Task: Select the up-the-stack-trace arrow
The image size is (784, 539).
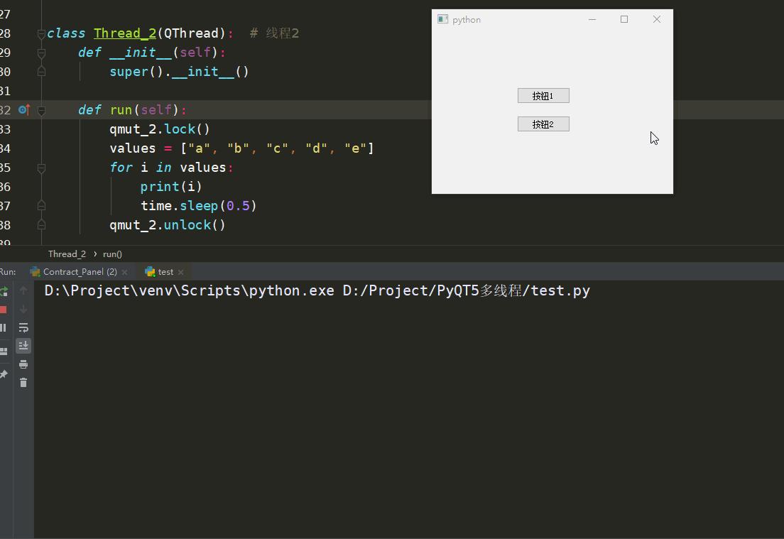Action: [x=23, y=290]
